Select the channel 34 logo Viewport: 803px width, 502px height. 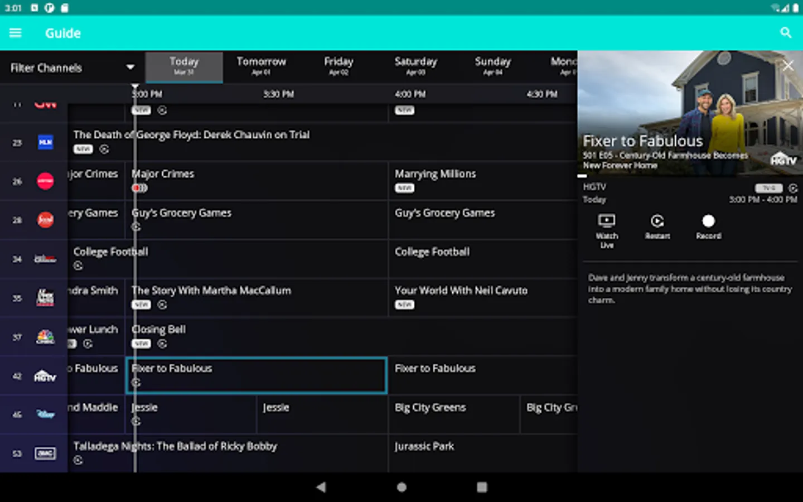(x=45, y=259)
